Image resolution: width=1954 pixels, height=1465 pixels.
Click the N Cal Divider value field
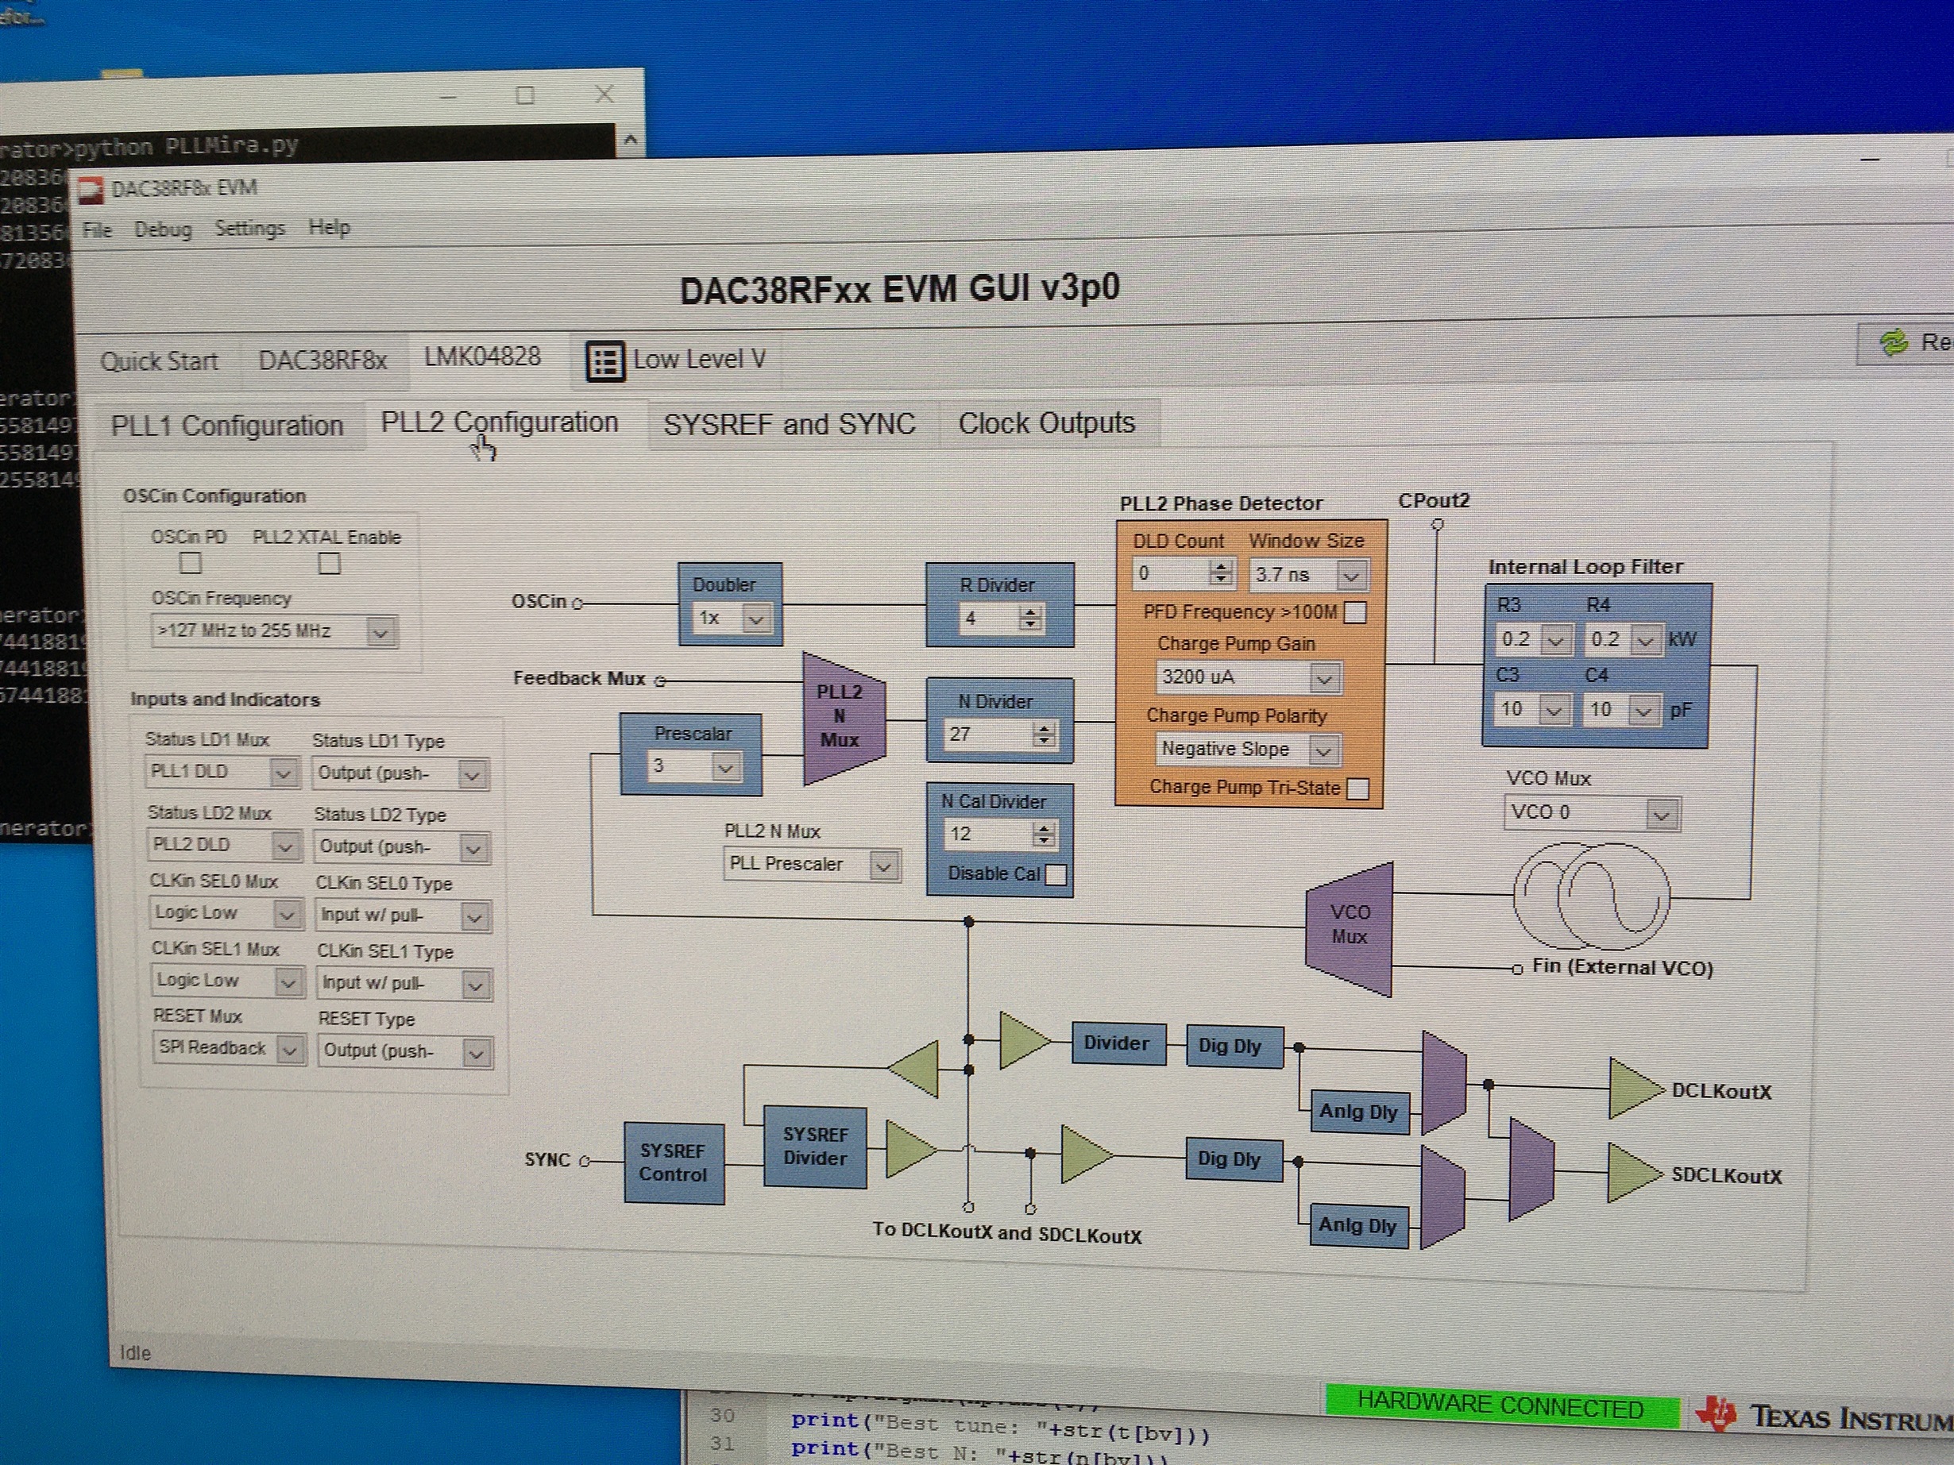pos(988,834)
